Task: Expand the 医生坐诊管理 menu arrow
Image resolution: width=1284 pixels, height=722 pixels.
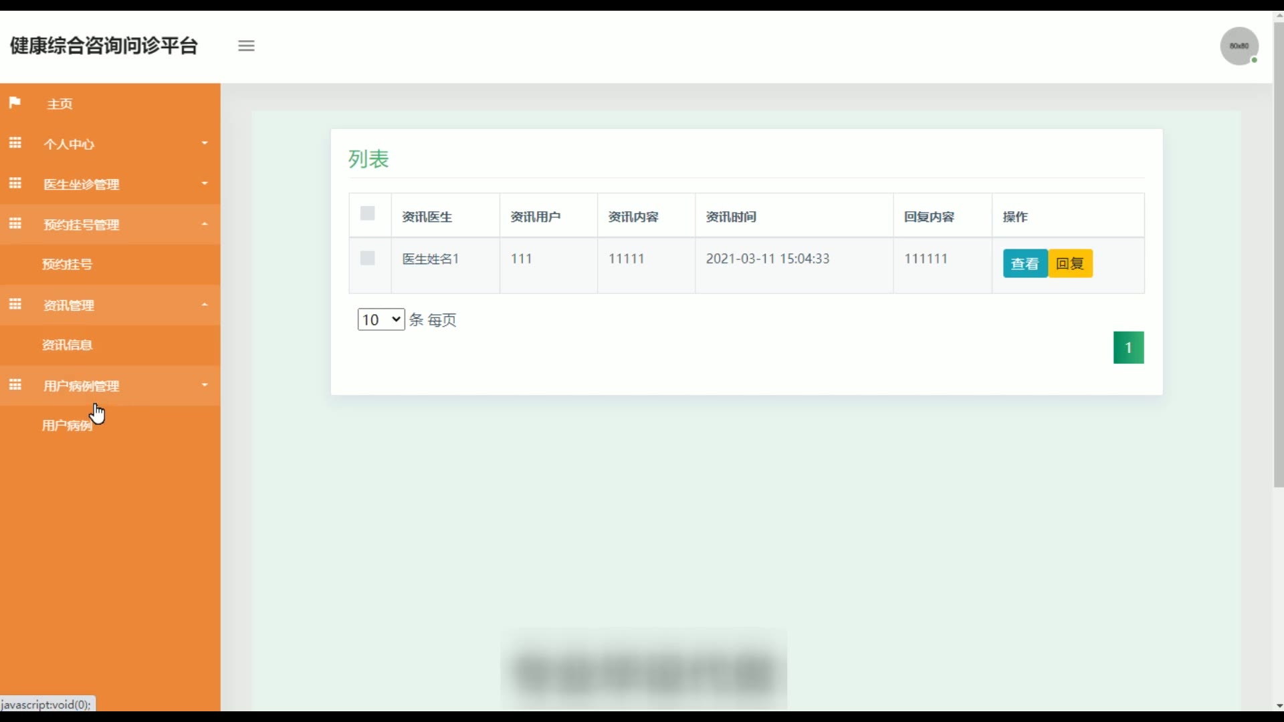Action: click(x=205, y=183)
